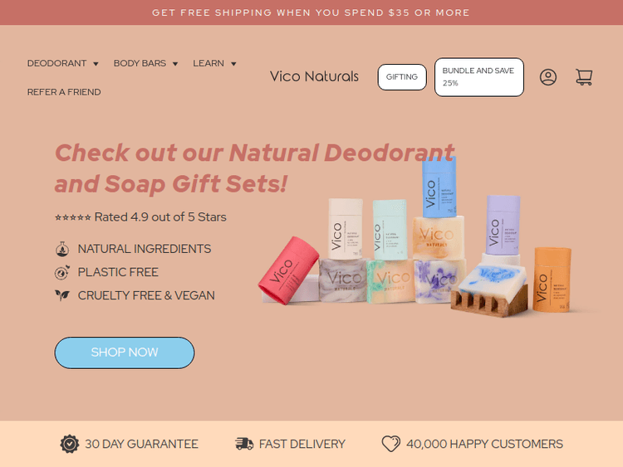
Task: Click the Shop Now button
Action: pos(125,353)
